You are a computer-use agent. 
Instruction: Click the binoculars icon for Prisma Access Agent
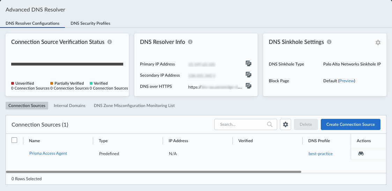click(361, 153)
